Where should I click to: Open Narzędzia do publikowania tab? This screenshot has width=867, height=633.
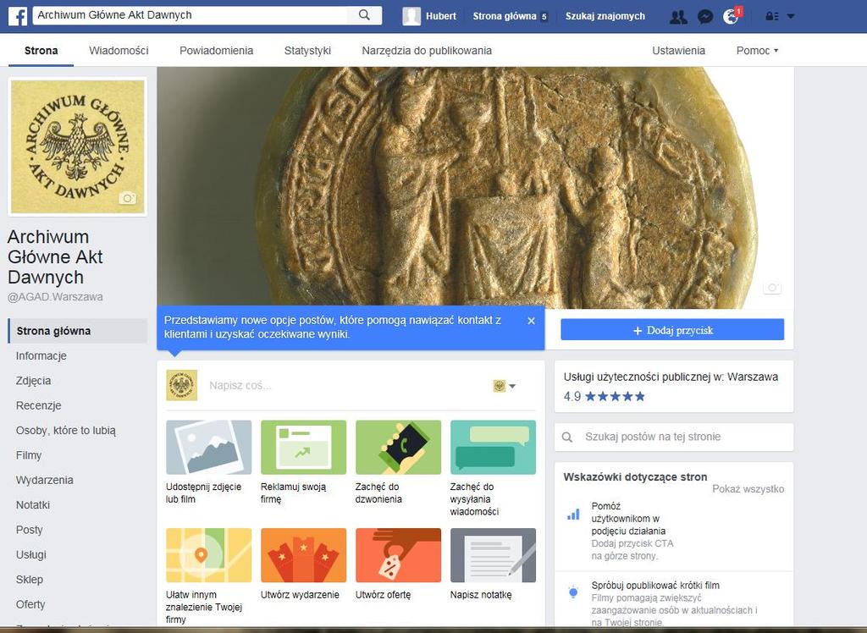pos(427,50)
